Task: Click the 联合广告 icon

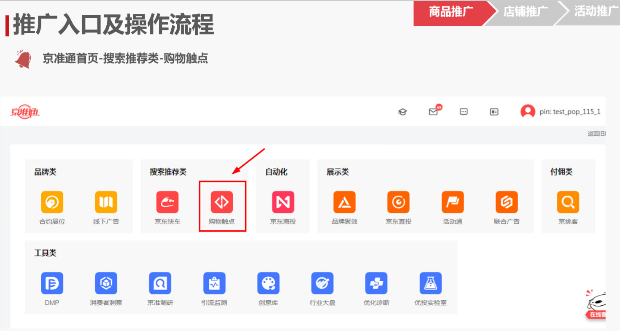Action: pos(507,202)
